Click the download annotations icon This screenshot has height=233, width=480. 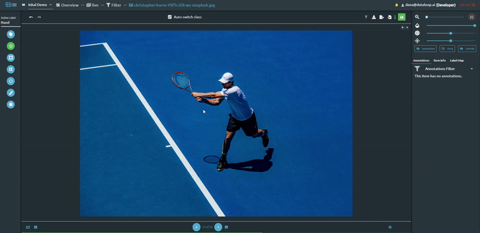(374, 17)
